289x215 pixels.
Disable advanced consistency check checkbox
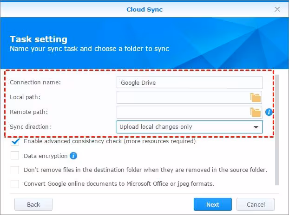pyautogui.click(x=15, y=141)
